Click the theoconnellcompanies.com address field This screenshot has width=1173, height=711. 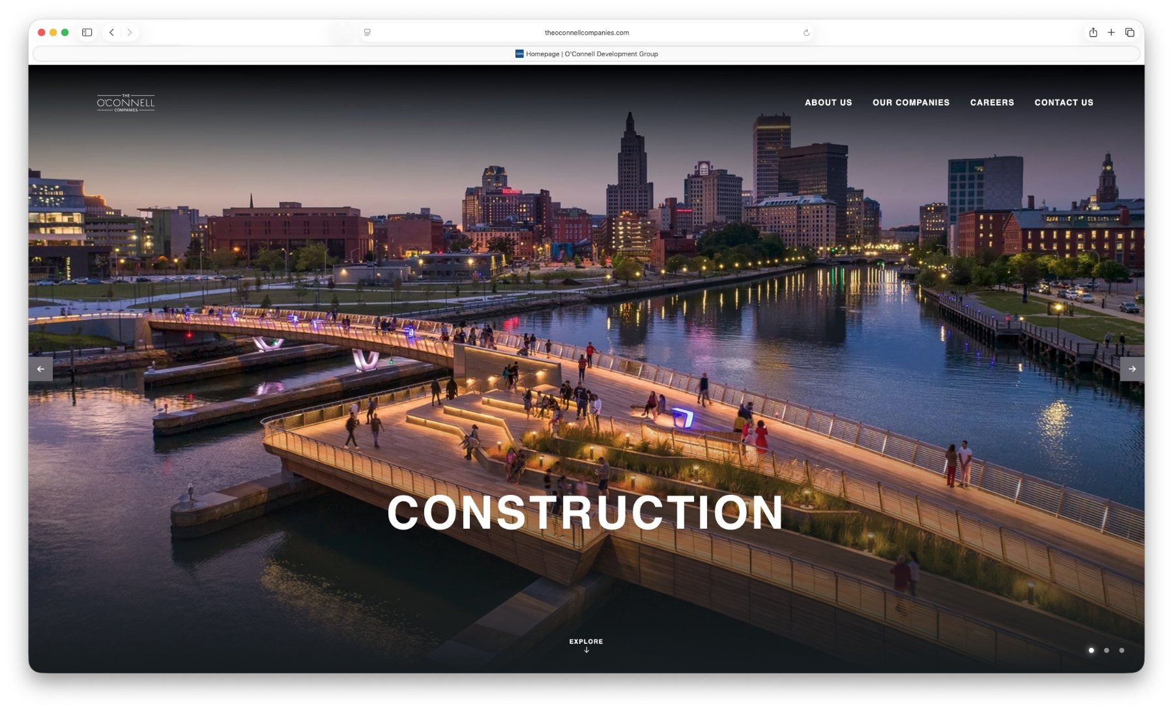(x=586, y=33)
